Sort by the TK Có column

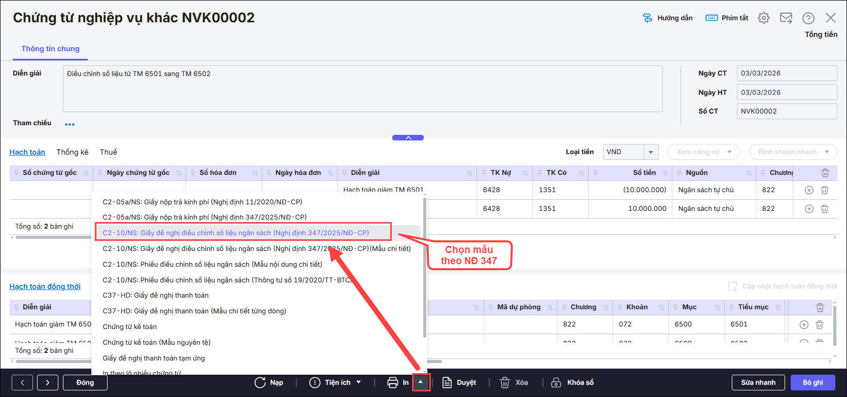click(582, 173)
